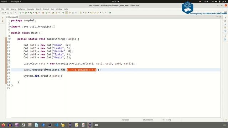Click cursor position 19:56 status entry

pyautogui.click(x=167, y=120)
